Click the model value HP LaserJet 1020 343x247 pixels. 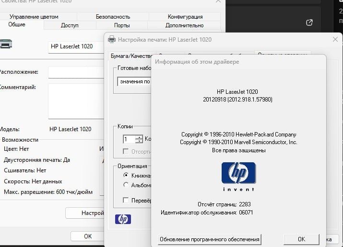(70, 129)
